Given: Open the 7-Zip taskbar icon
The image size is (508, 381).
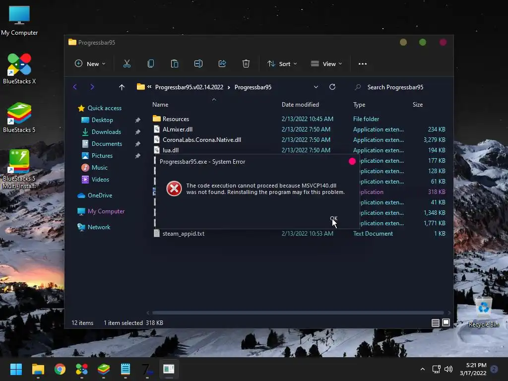Looking at the screenshot, I should 147,369.
